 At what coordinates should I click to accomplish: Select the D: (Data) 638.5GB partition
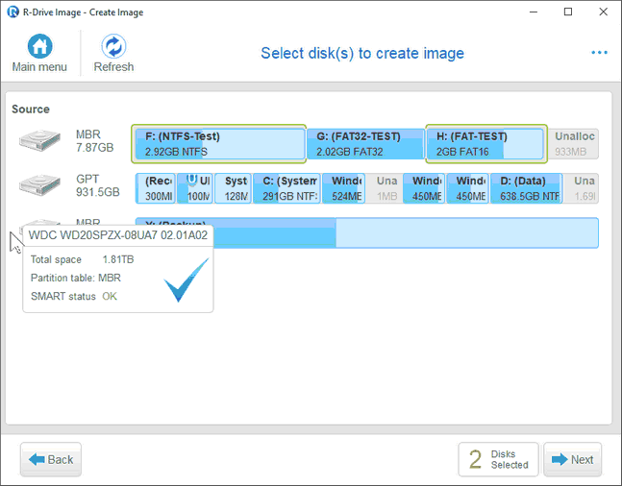(x=527, y=188)
